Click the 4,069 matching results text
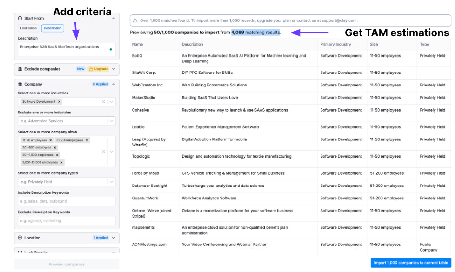 coord(256,33)
